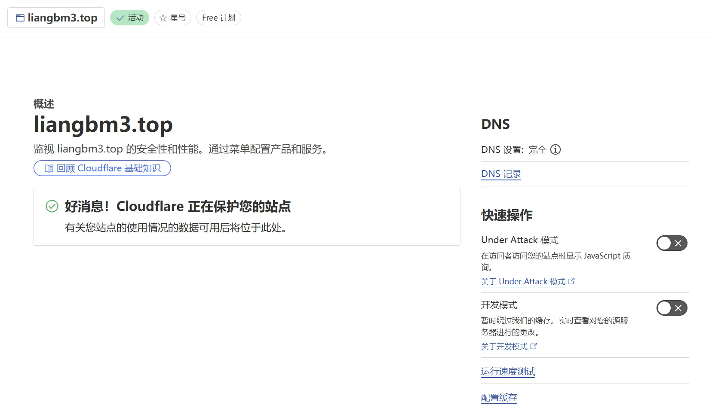This screenshot has height=414, width=712.
Task: Open the info icon next to DNS 设置
Action: click(x=555, y=149)
